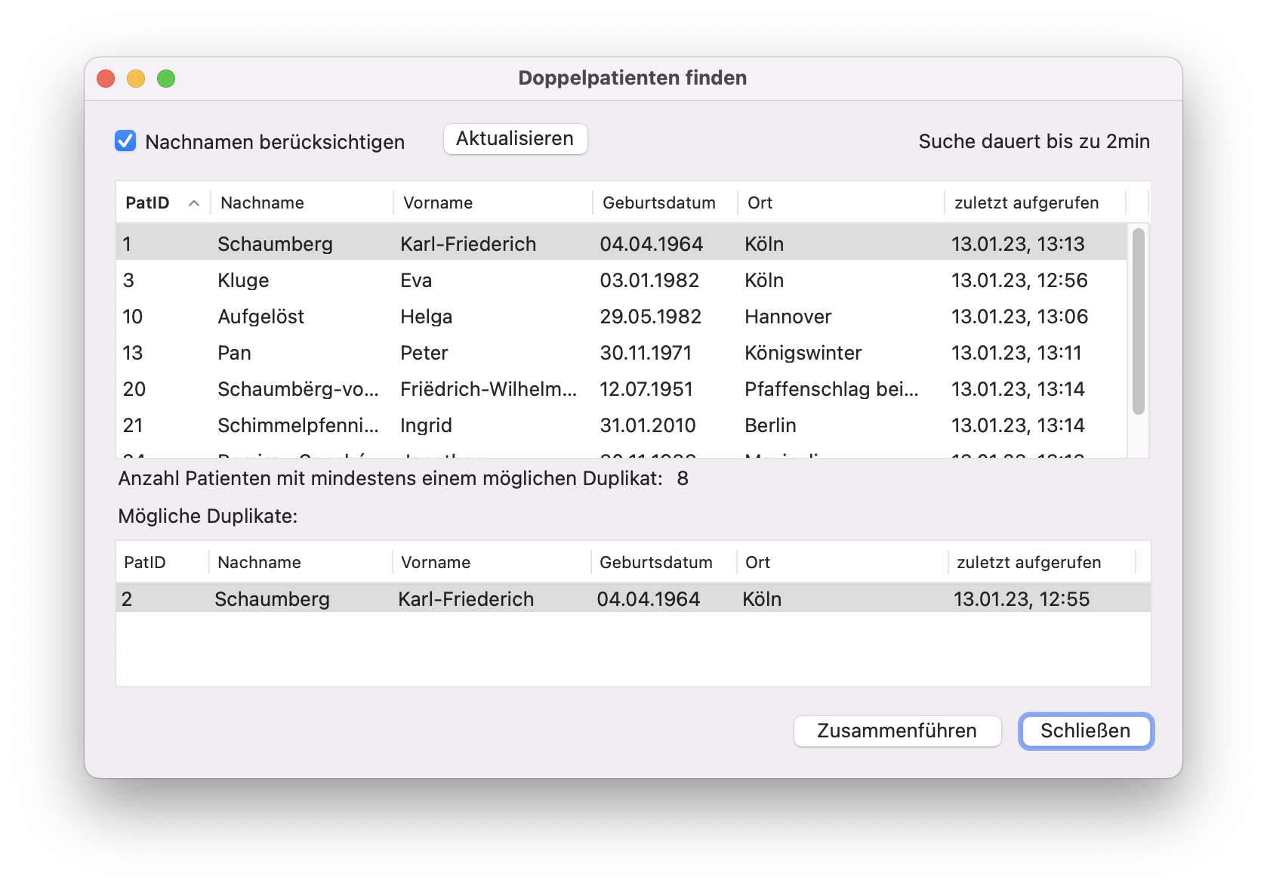Click Königswinter city cell
This screenshot has width=1267, height=890.
(x=803, y=353)
